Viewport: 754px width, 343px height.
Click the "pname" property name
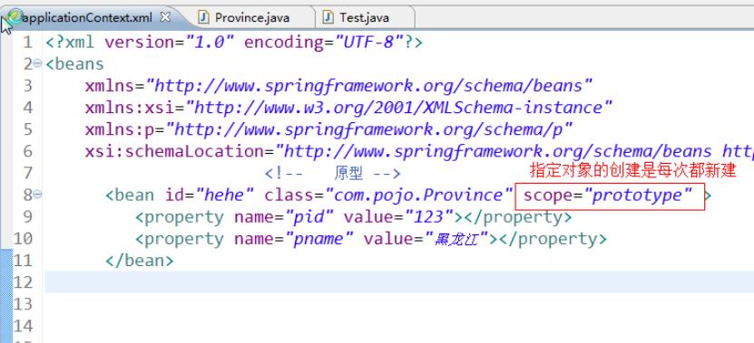(319, 240)
